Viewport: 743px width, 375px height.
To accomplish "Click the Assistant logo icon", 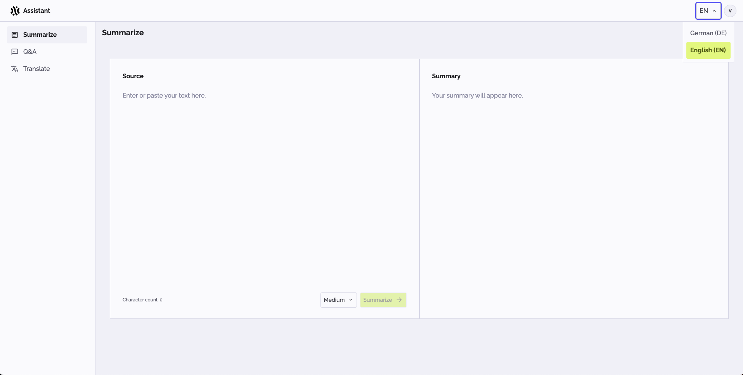I will [x=15, y=11].
